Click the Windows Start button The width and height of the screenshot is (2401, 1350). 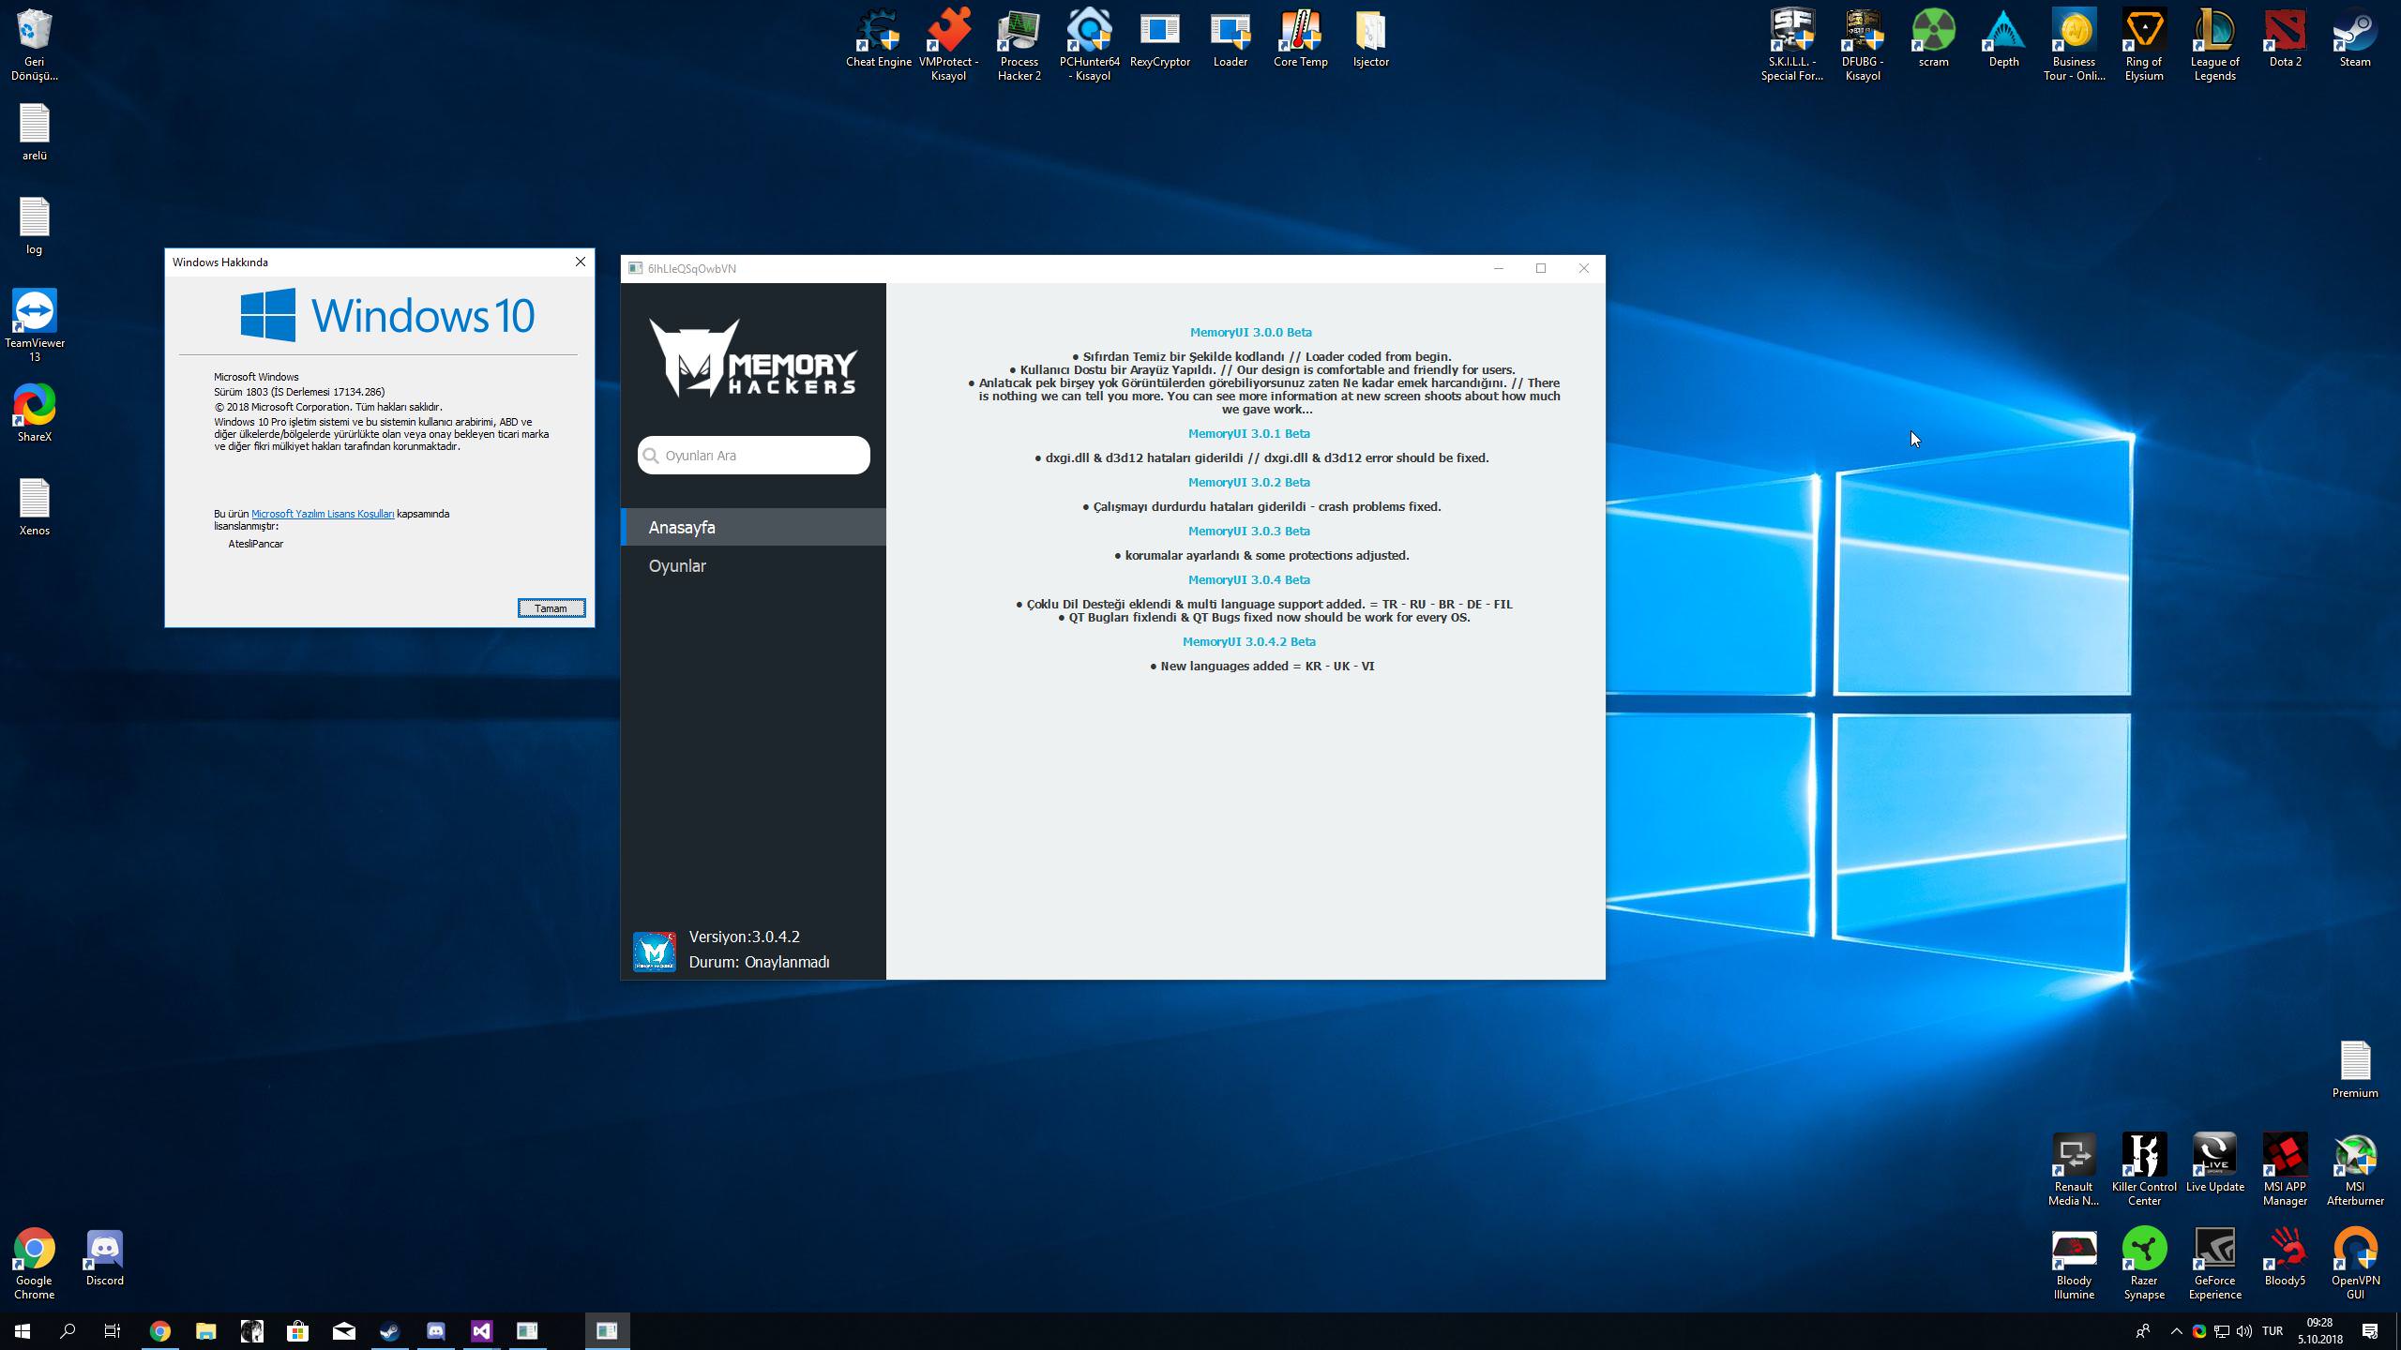23,1331
